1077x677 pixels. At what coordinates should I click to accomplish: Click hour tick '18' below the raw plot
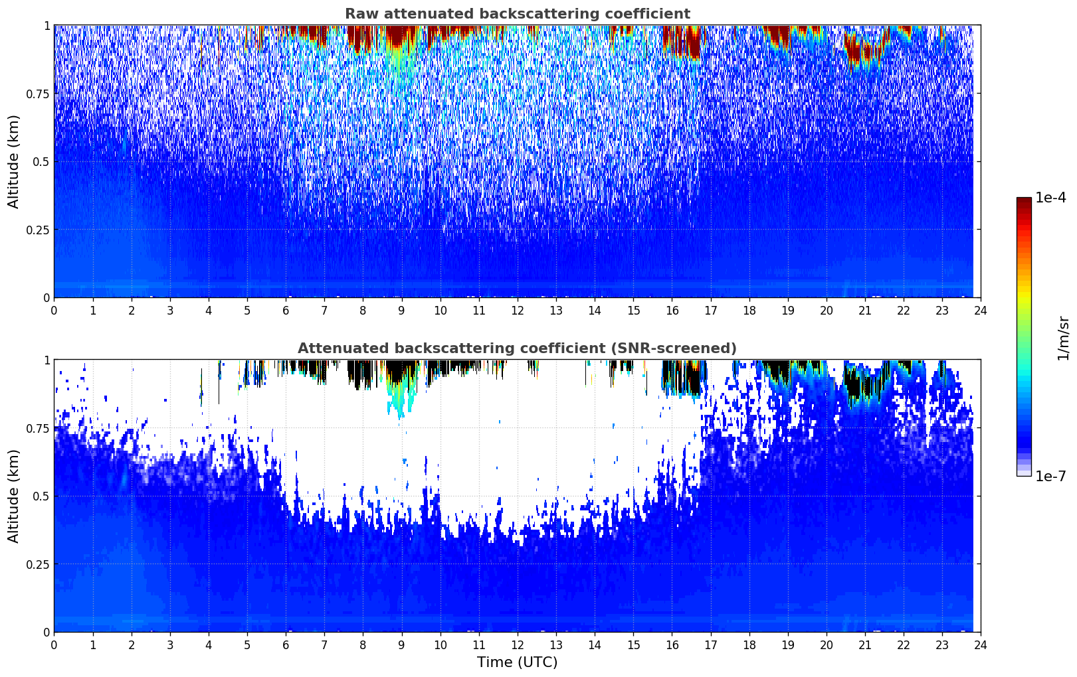[749, 310]
